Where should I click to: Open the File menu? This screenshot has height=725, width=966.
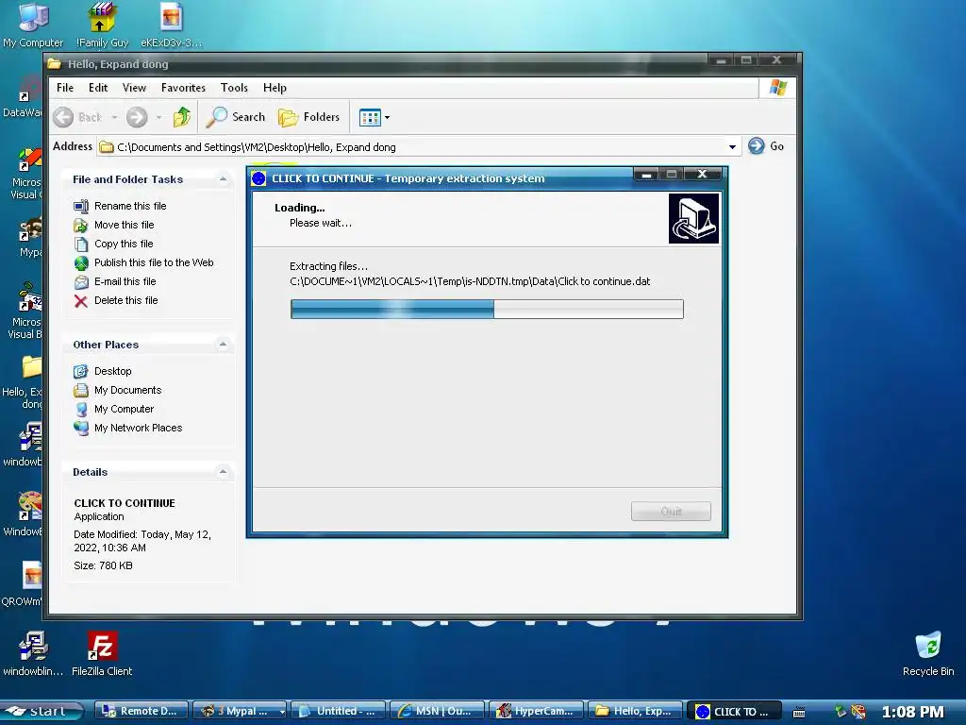[x=65, y=88]
